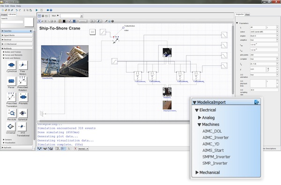281x185 pixels.
Task: Open the black line color swatch
Action: pyautogui.click(x=64, y=21)
